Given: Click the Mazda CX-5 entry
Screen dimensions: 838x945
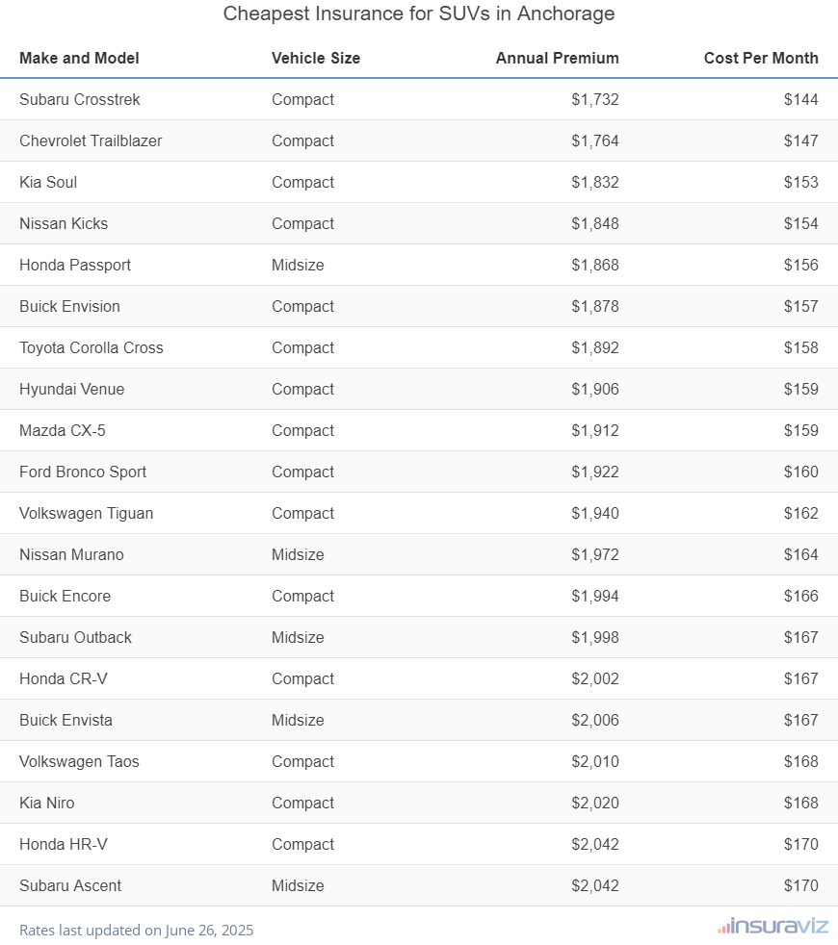Looking at the screenshot, I should click(x=63, y=430).
